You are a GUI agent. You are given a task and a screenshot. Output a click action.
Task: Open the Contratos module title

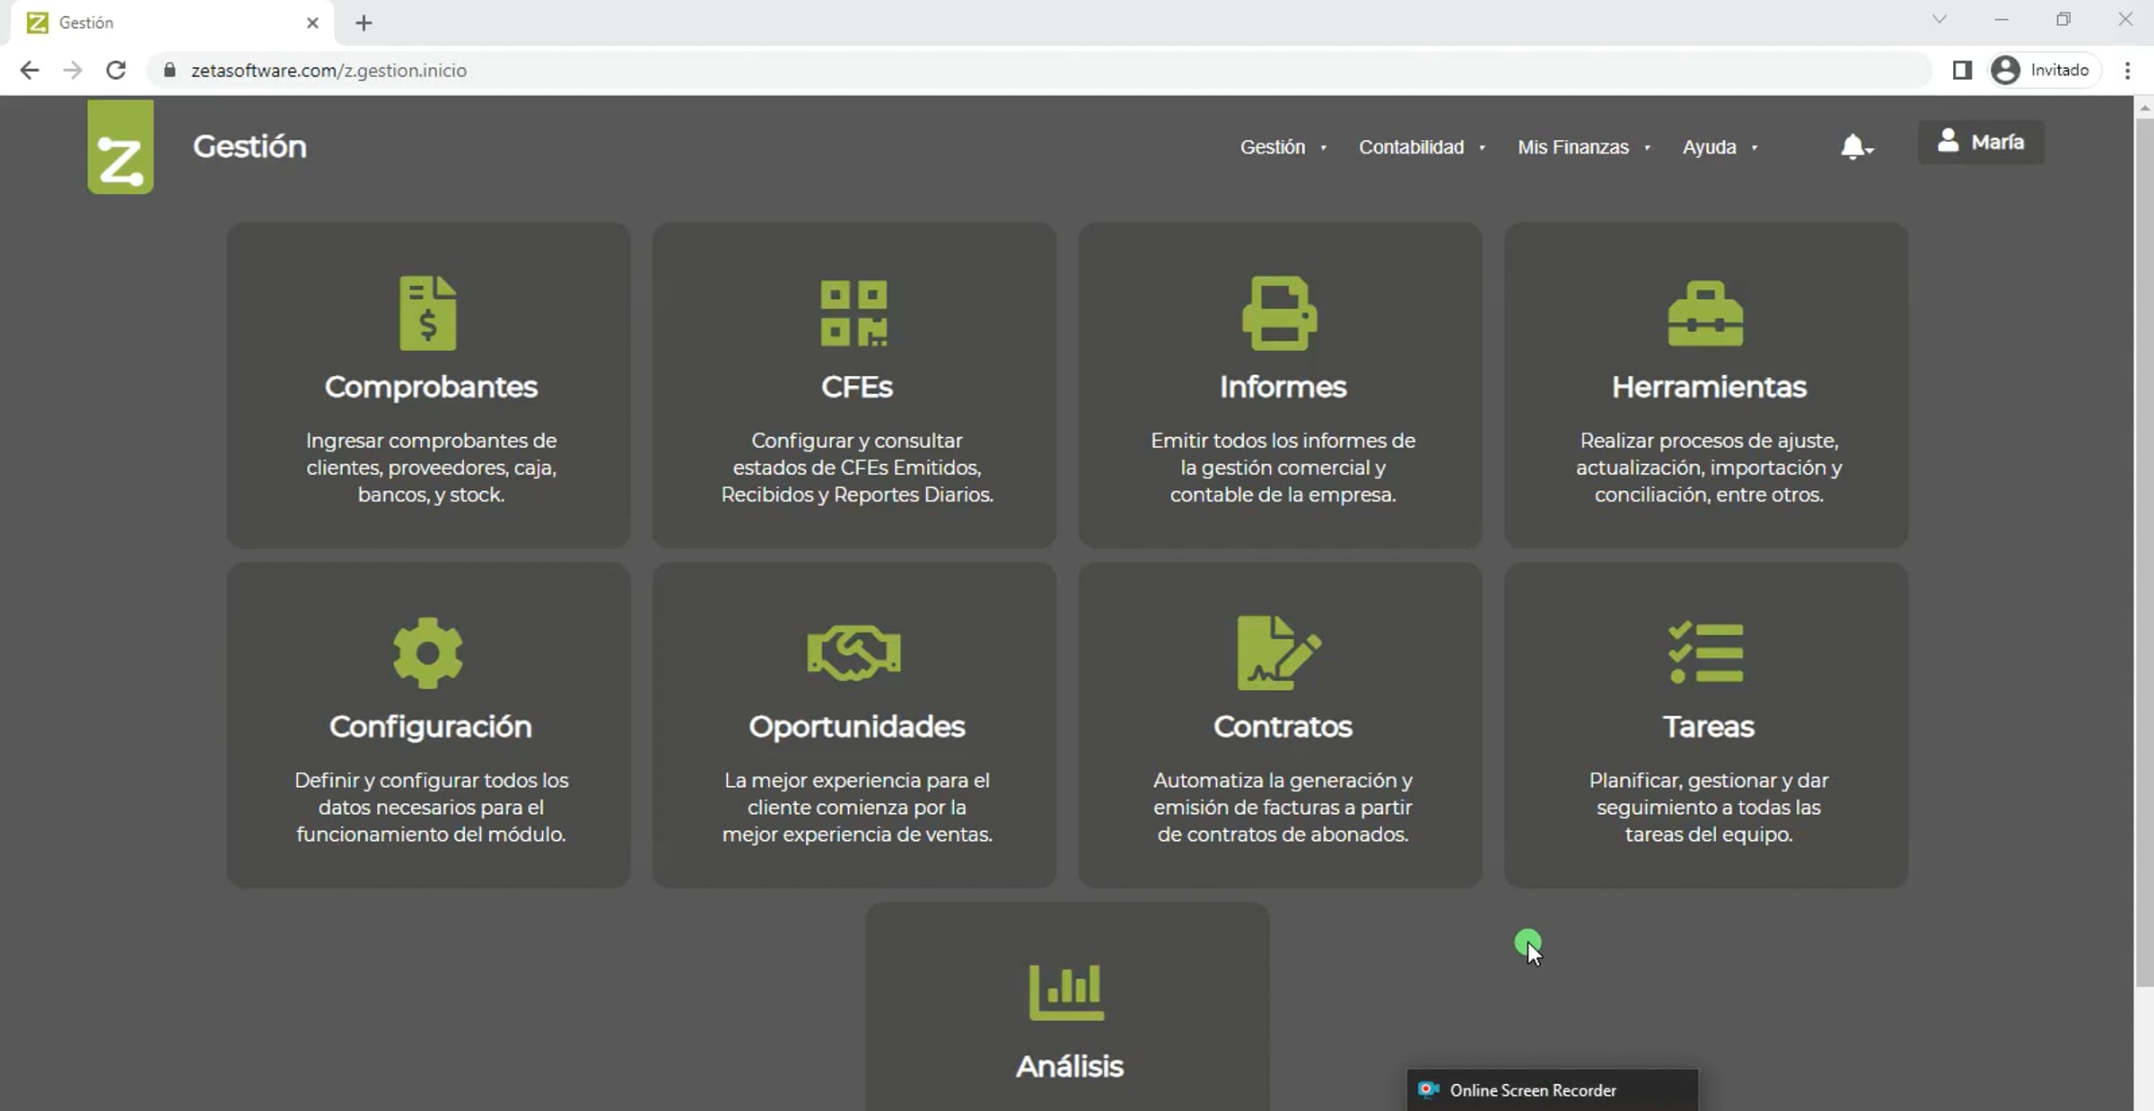[x=1283, y=727]
